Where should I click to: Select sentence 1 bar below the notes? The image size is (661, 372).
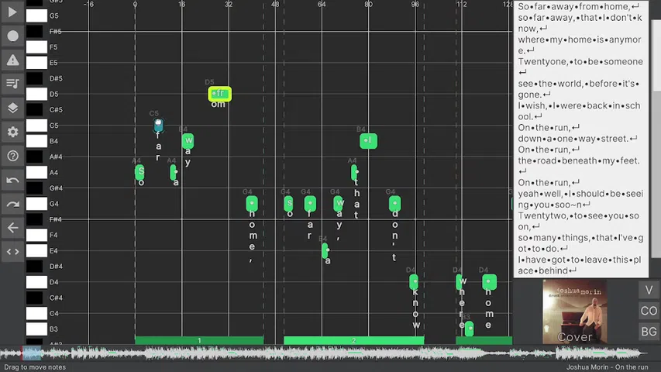(x=199, y=340)
